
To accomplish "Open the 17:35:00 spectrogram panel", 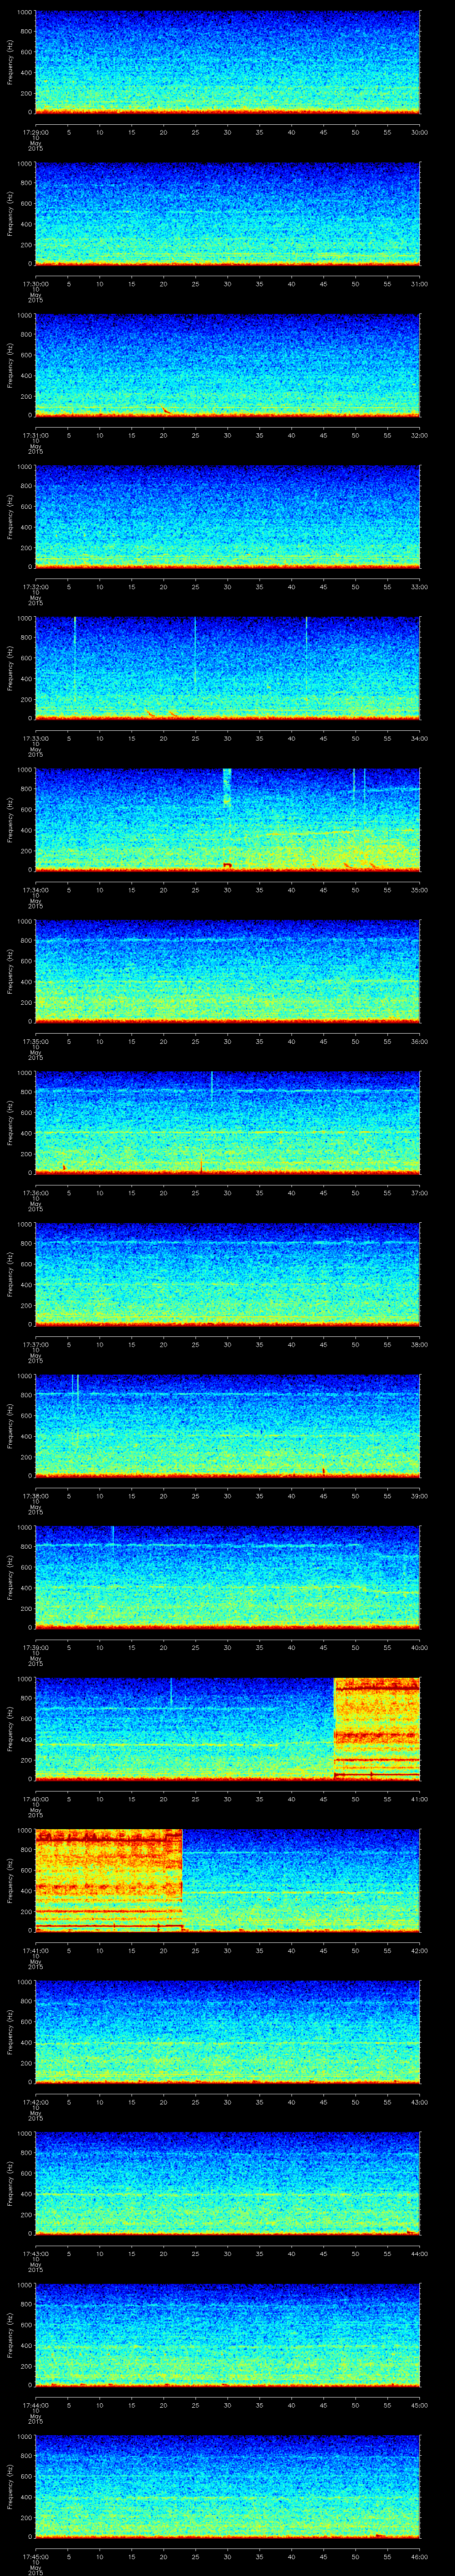I will [227, 971].
